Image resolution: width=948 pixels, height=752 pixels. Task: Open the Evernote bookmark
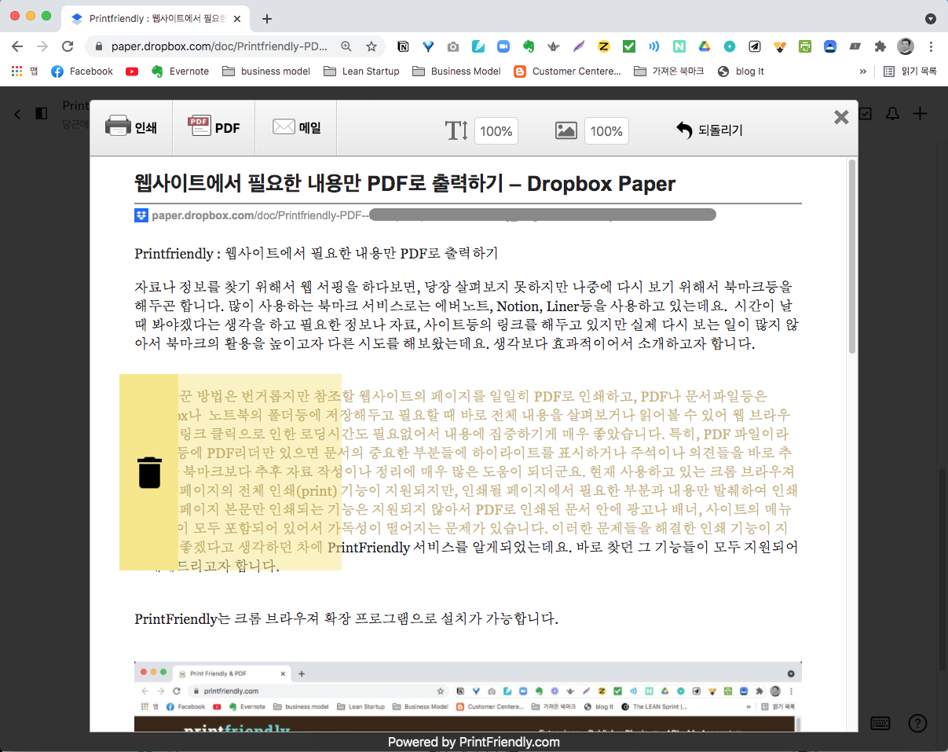pyautogui.click(x=180, y=71)
